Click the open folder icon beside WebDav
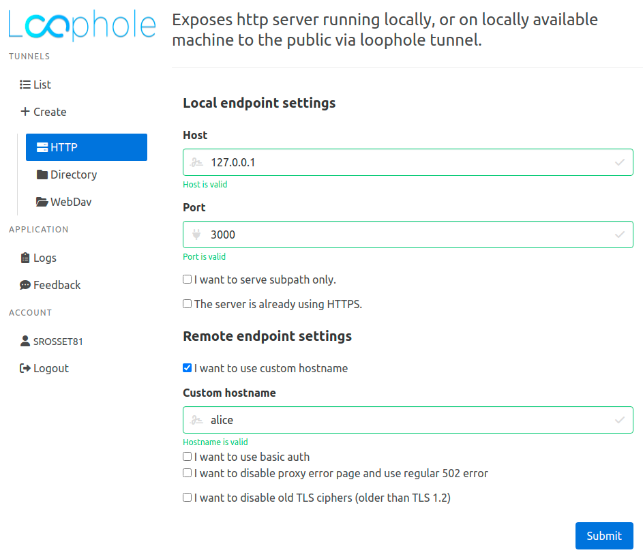The image size is (643, 559). coord(42,202)
